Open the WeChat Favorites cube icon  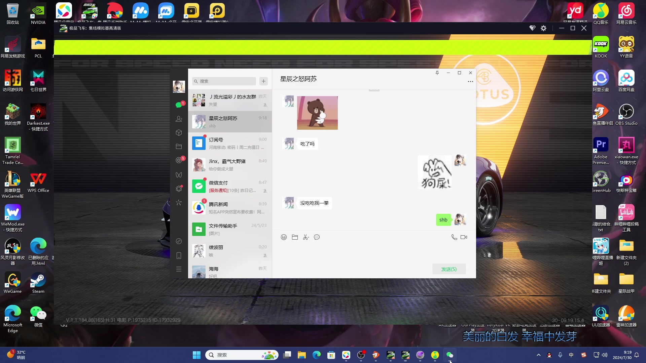(179, 132)
